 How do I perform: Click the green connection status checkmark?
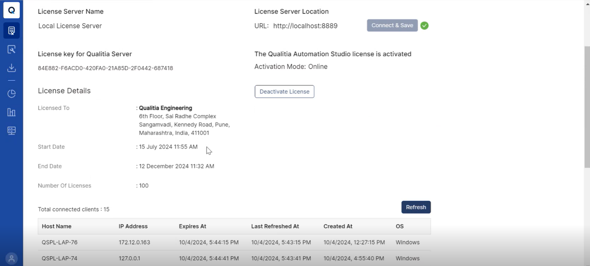(x=424, y=26)
